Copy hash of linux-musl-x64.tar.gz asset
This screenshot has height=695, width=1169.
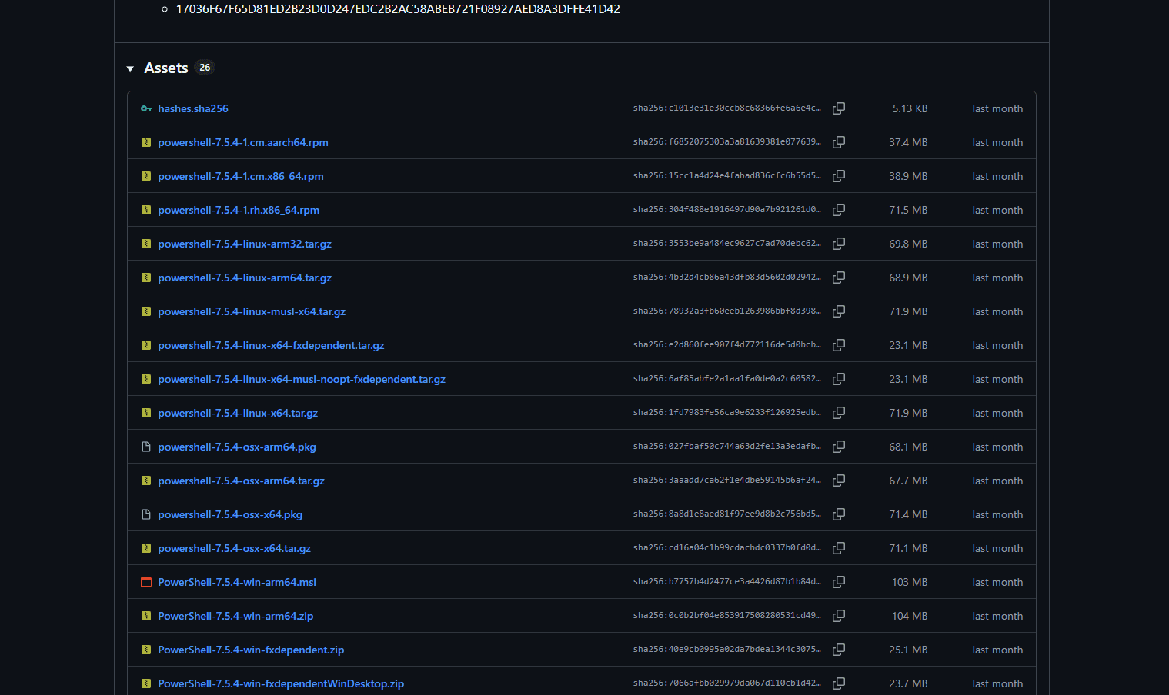(x=839, y=311)
